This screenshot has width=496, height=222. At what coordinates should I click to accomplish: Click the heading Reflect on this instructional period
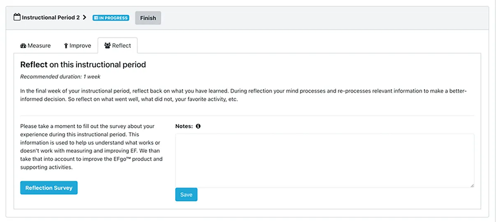[83, 65]
